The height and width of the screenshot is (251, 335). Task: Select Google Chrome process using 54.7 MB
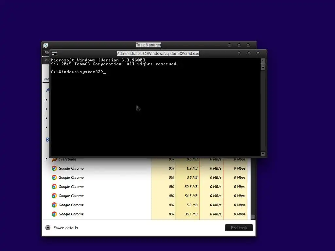click(x=71, y=196)
